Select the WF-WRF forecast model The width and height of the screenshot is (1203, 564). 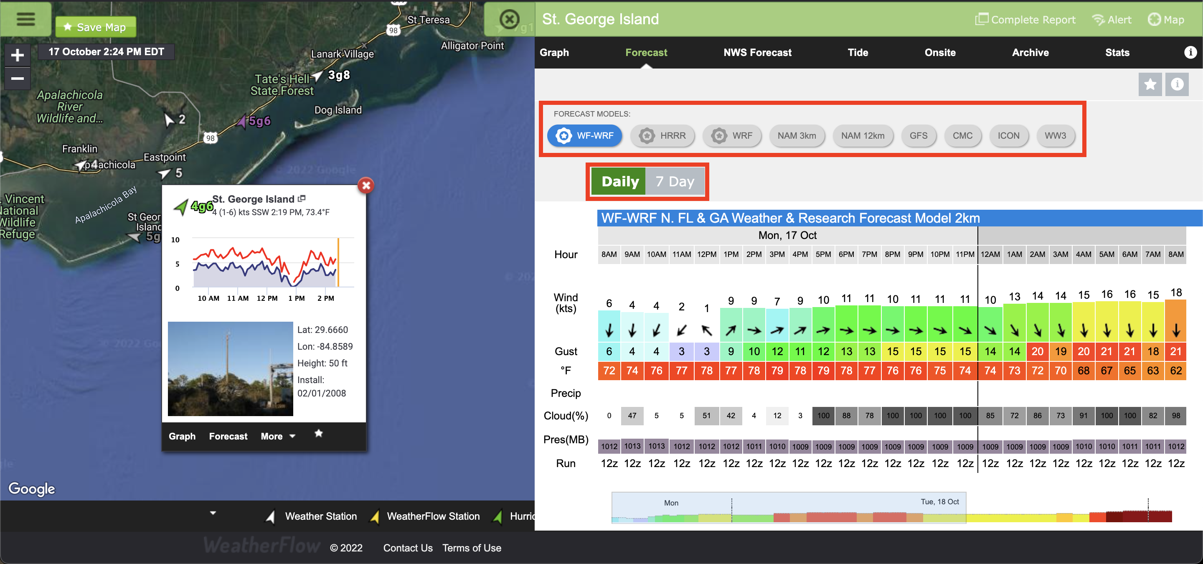584,136
